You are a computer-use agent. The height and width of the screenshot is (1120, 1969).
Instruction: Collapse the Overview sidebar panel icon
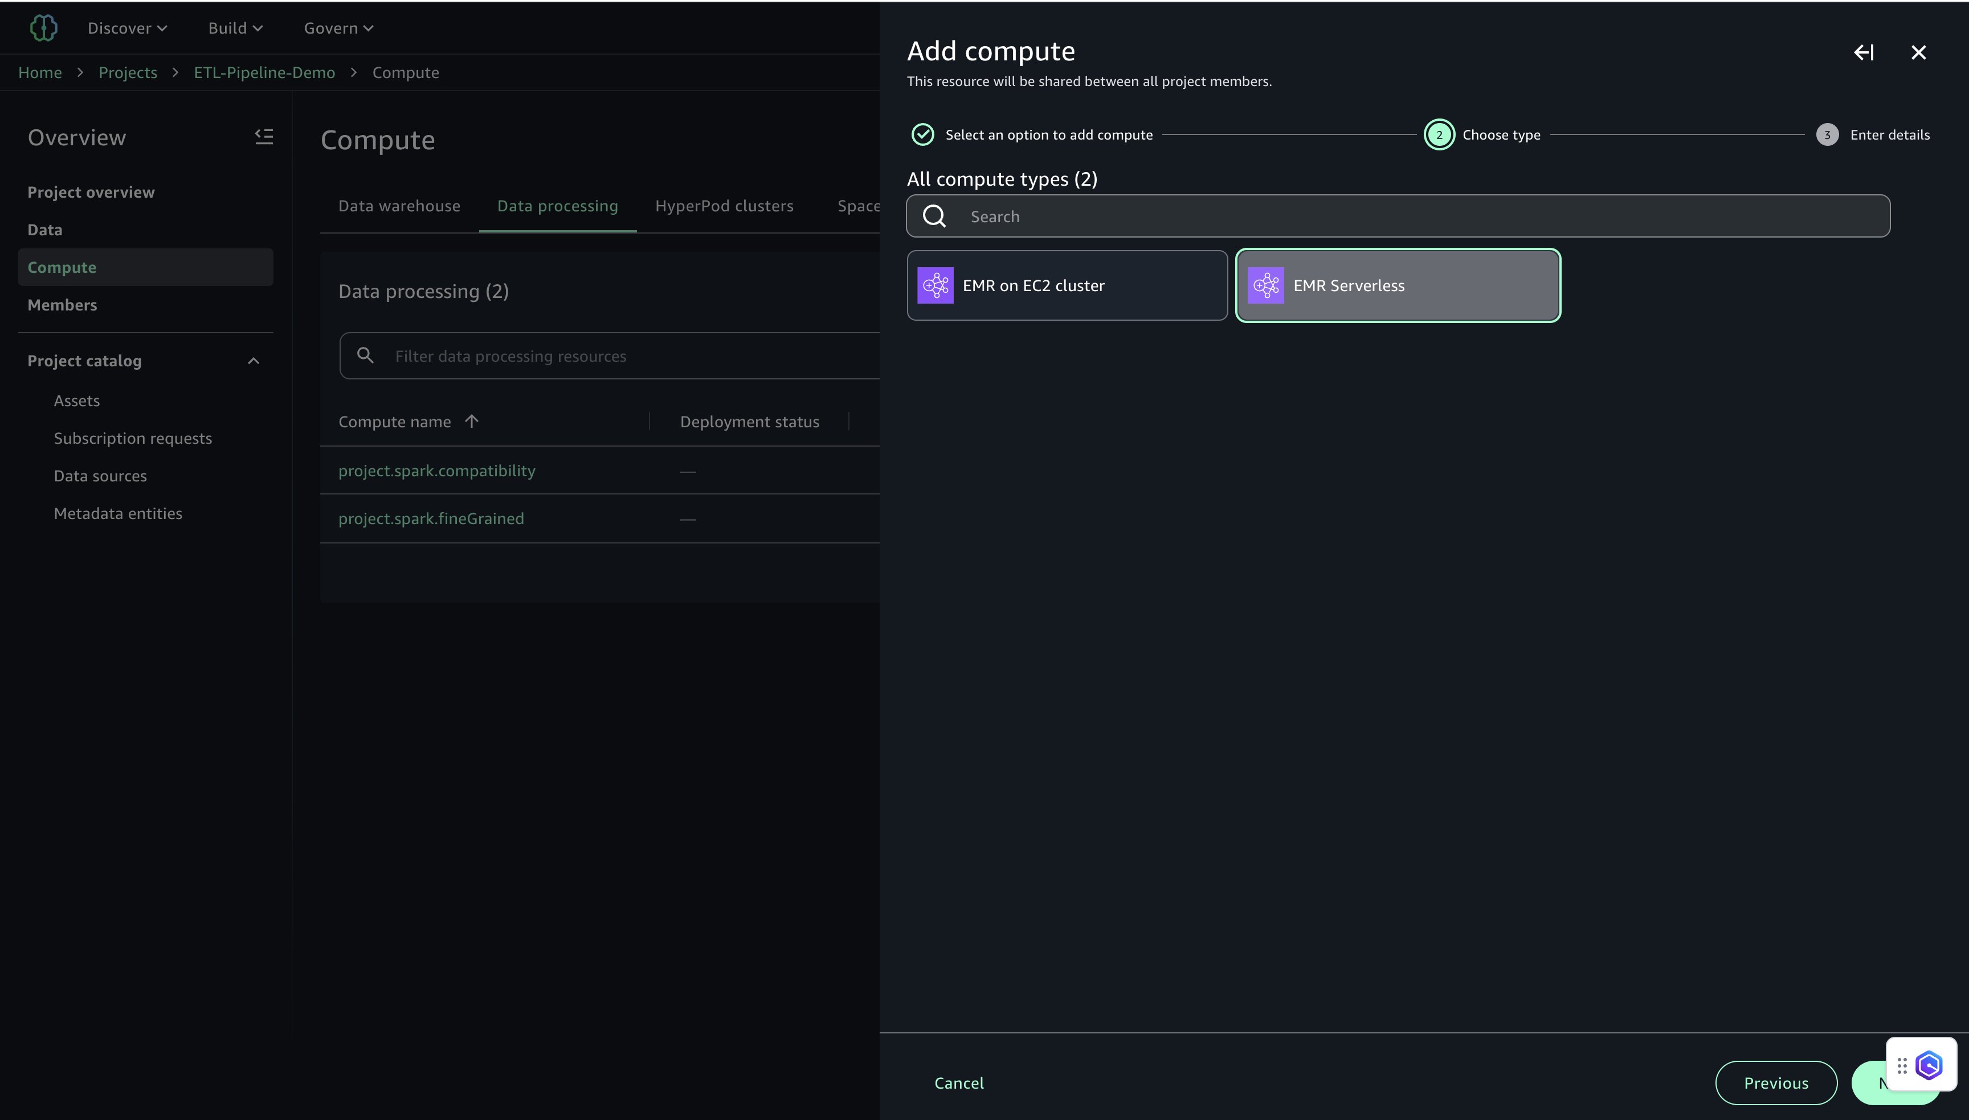[x=264, y=137]
